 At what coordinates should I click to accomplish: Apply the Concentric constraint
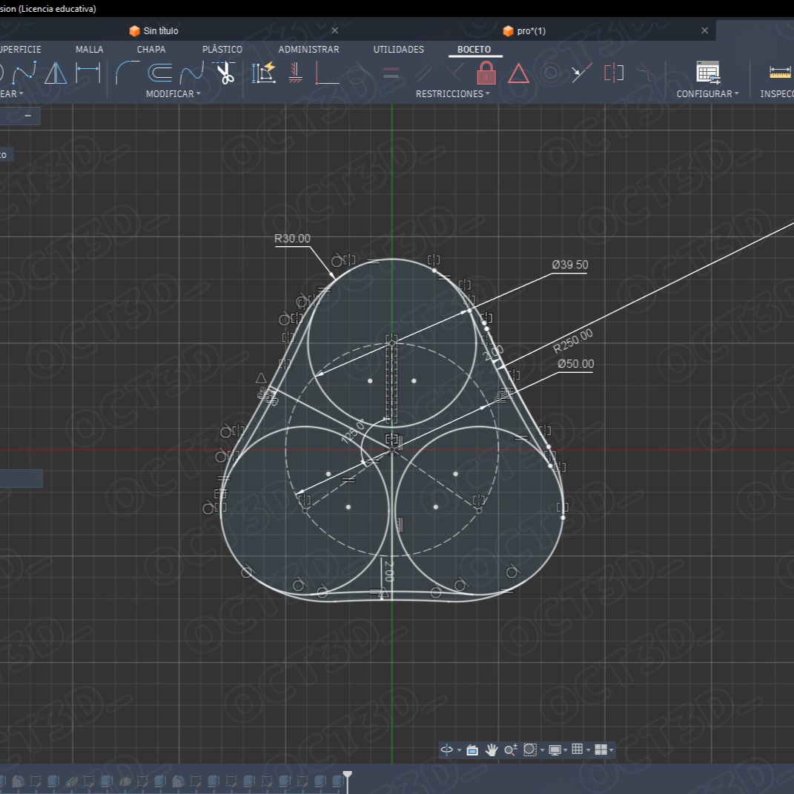coord(550,73)
